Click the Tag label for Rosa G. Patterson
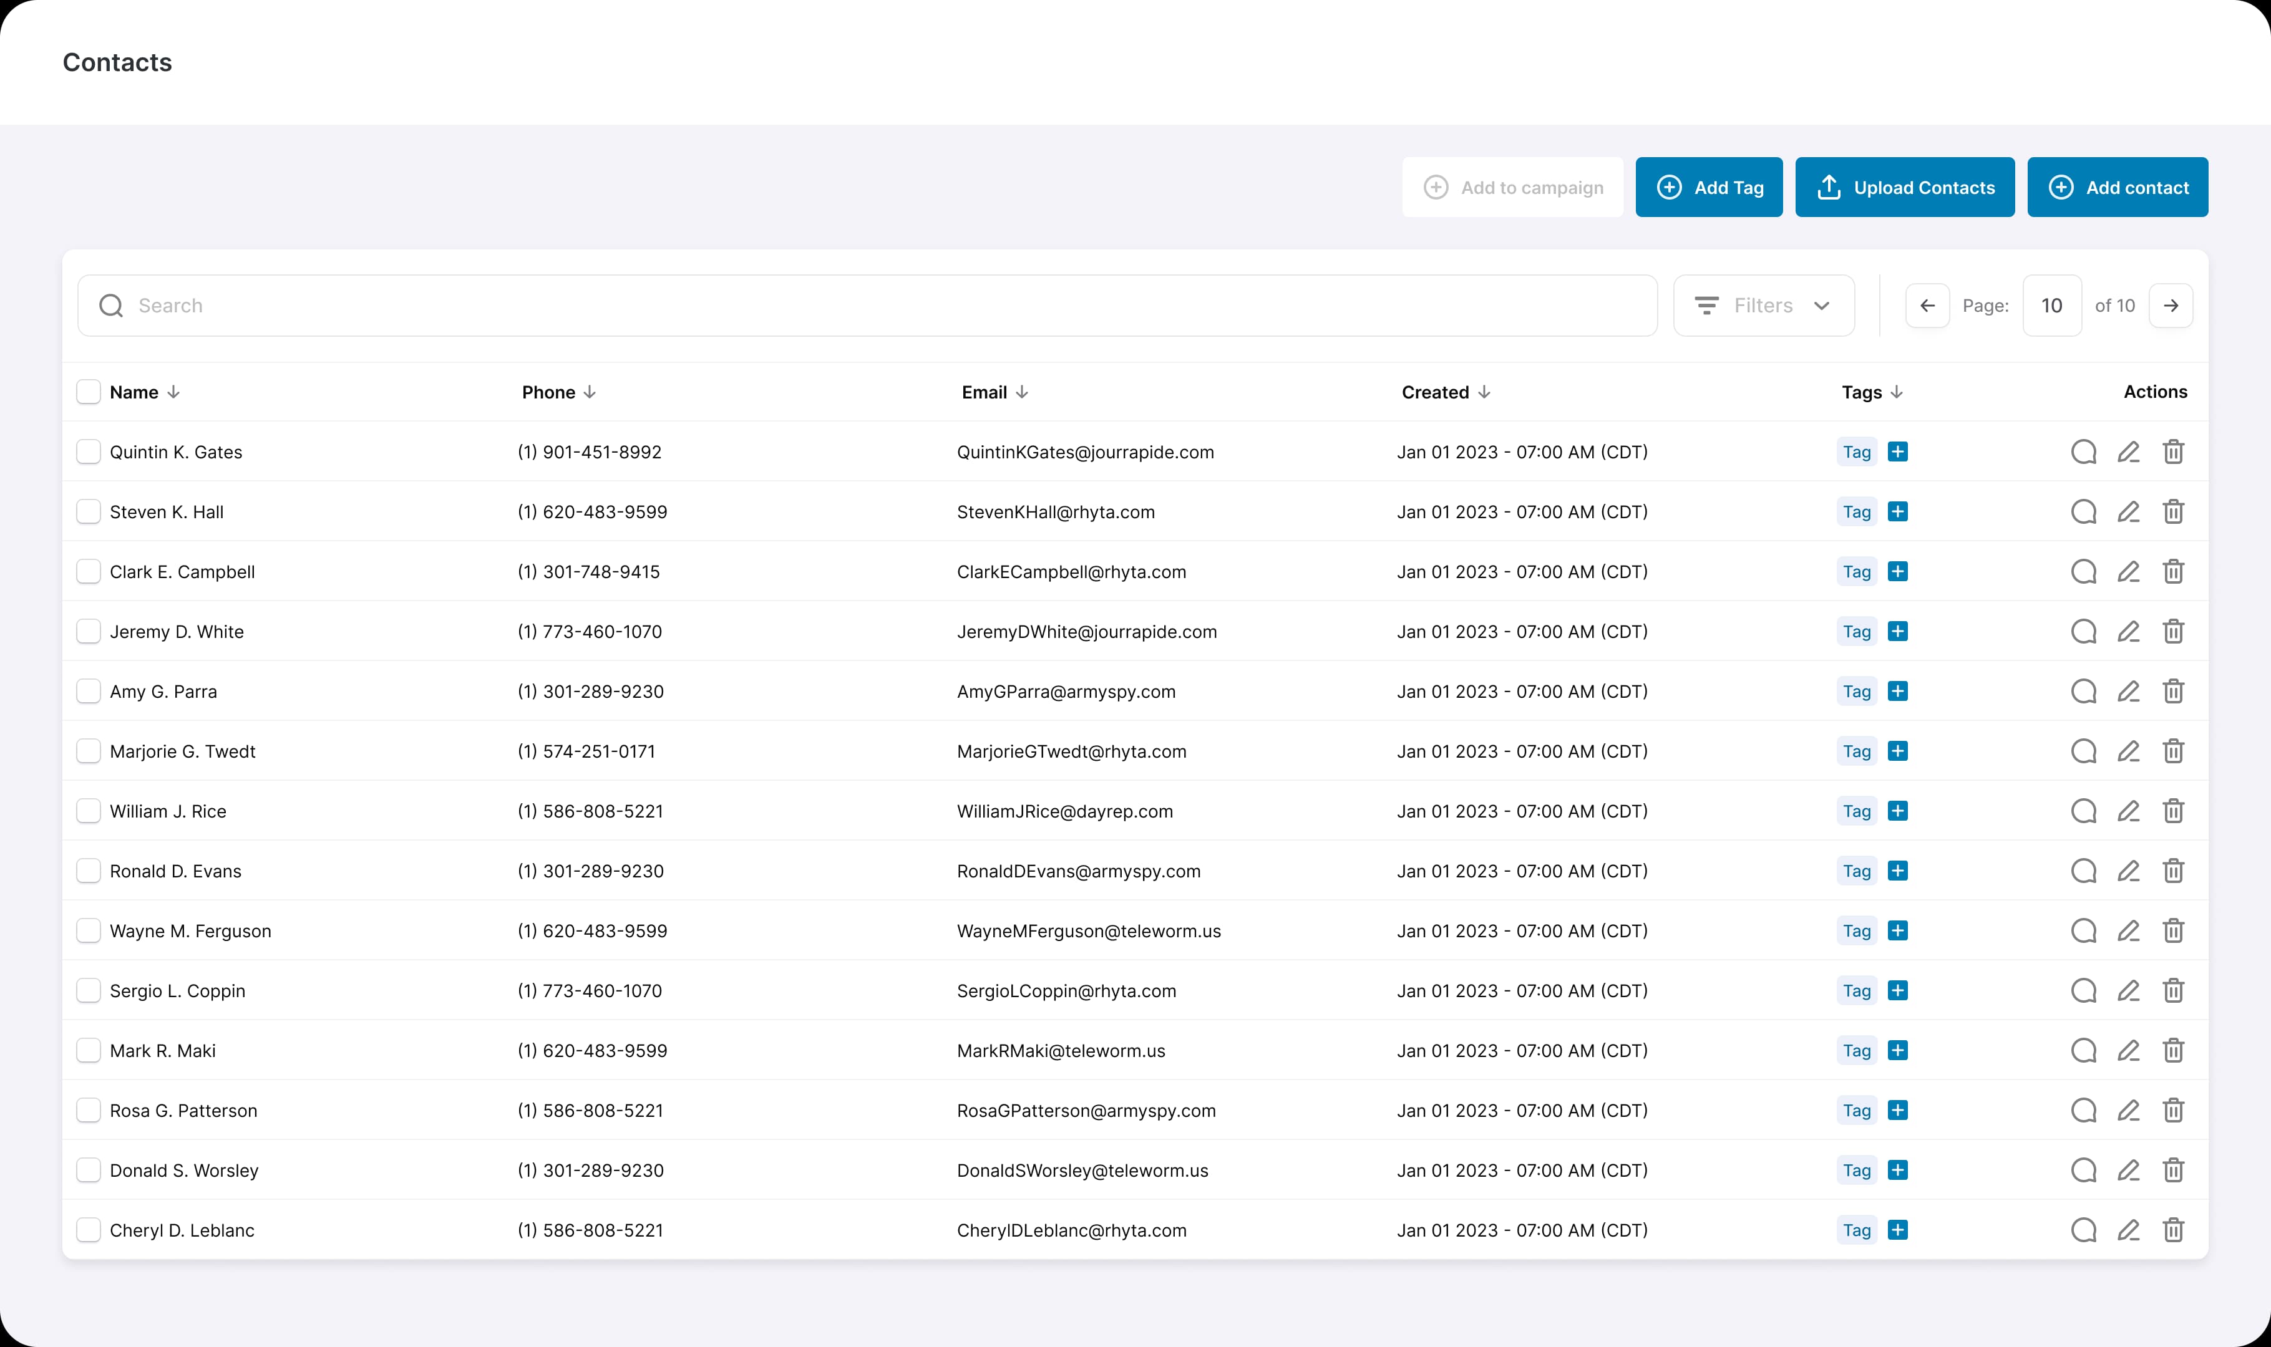The width and height of the screenshot is (2271, 1347). pyautogui.click(x=1857, y=1111)
